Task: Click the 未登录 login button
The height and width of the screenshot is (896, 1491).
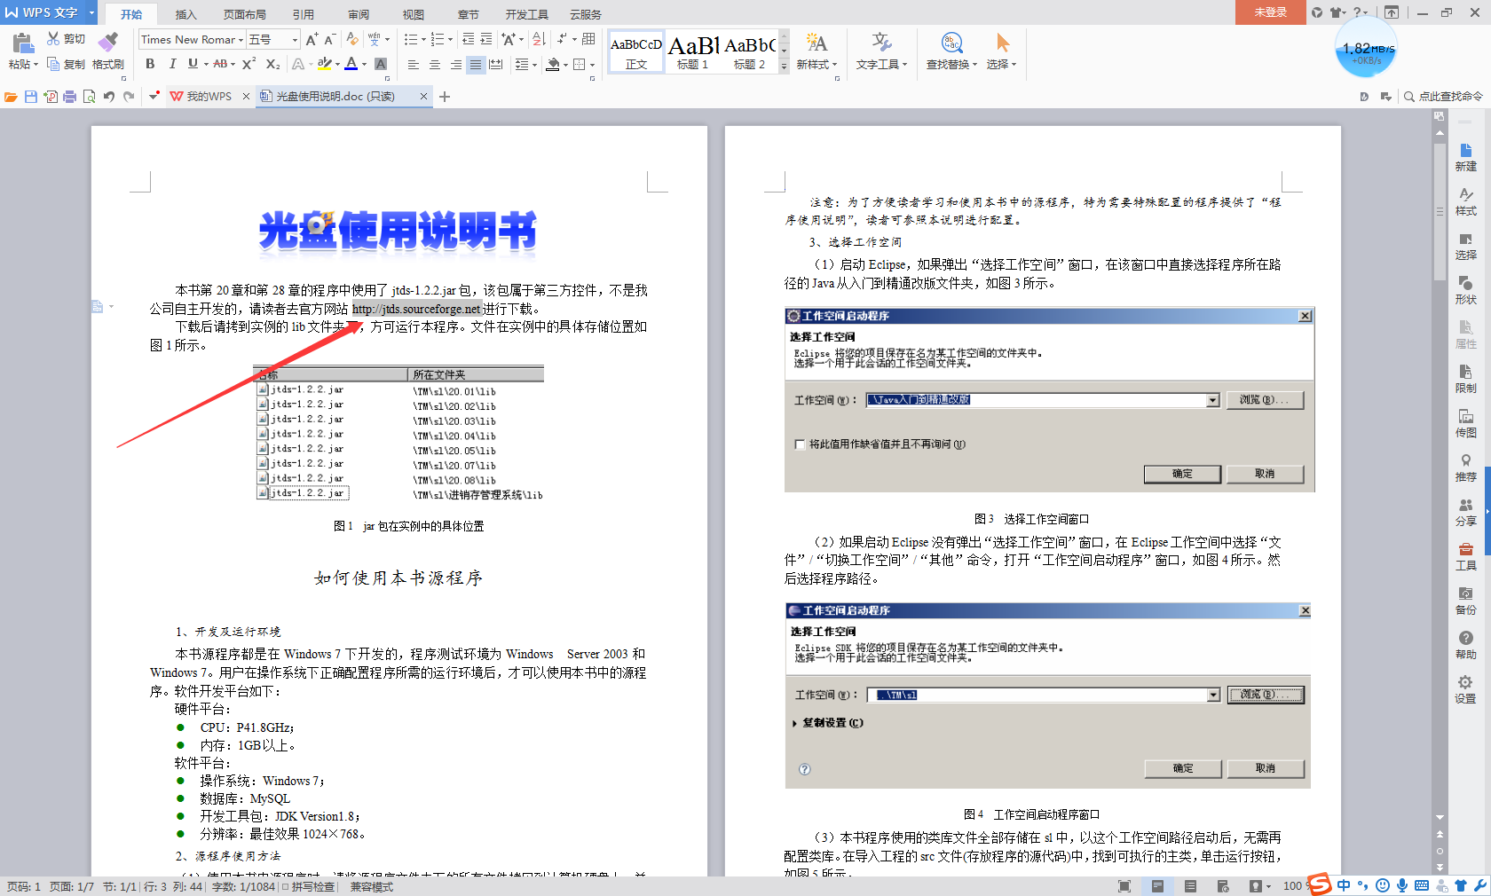Action: [1270, 12]
